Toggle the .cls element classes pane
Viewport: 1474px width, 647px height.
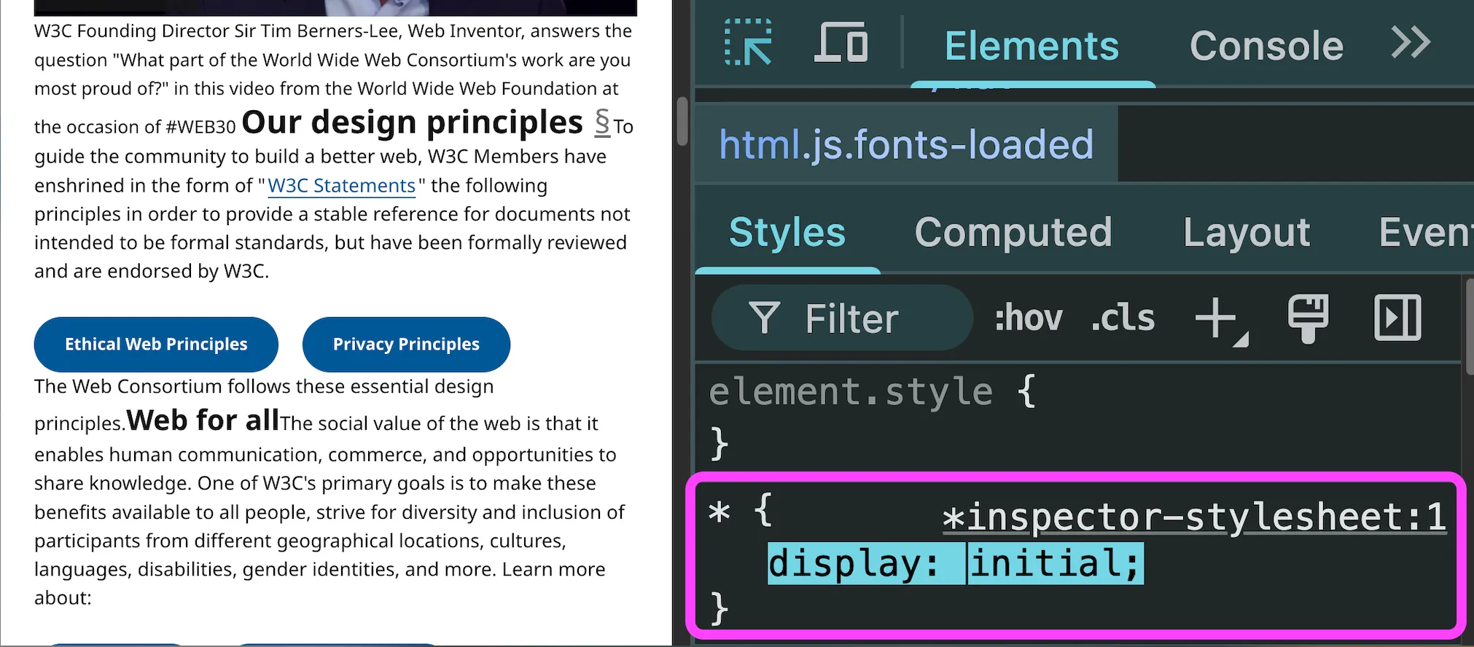(1123, 318)
